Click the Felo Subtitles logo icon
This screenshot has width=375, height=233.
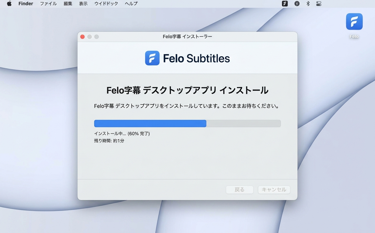(152, 58)
